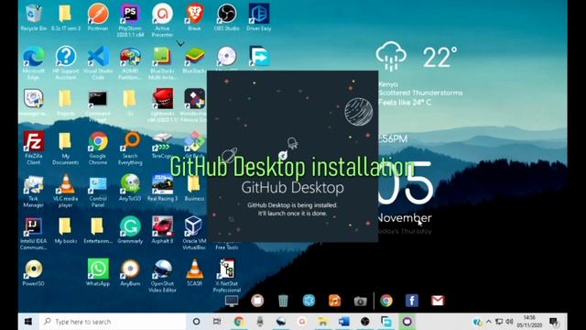
Task: Launch Visual Studio Code from desktop
Action: (98, 62)
